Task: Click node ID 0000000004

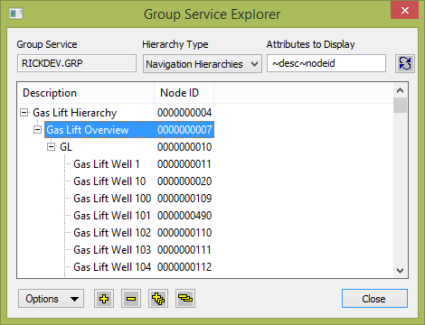Action: tap(184, 113)
